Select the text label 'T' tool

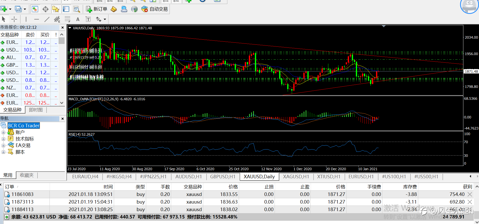tap(88, 19)
